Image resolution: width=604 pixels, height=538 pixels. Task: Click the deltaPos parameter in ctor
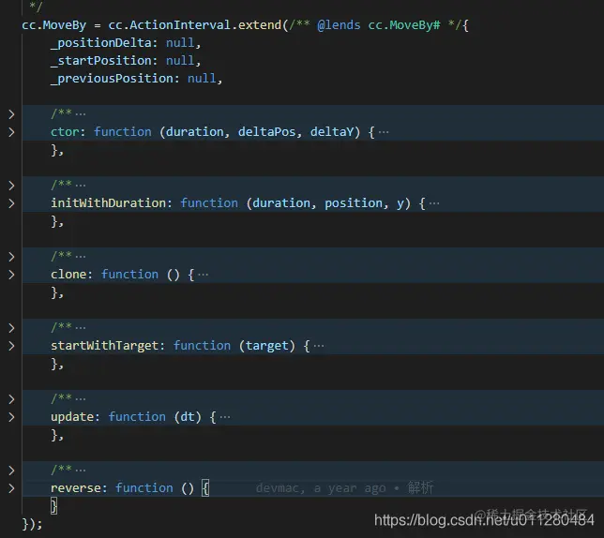coord(267,132)
